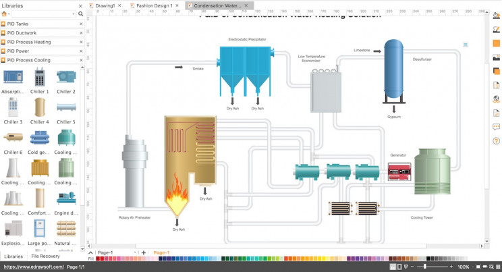Open the fill bucket panel icon
Screen dimensions: 502x272
coord(496,15)
